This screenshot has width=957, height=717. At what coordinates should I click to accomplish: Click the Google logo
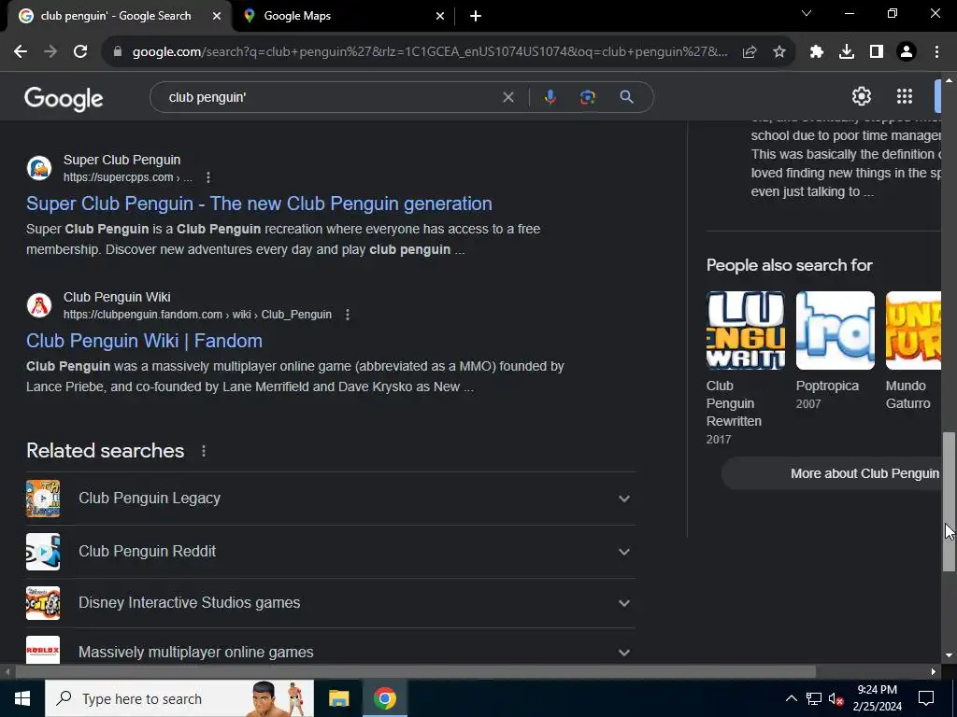pyautogui.click(x=64, y=99)
